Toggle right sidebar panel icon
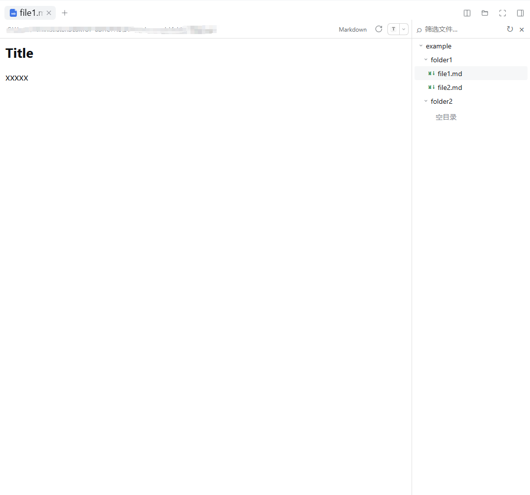 pos(520,13)
